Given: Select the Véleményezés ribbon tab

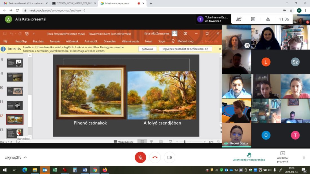Looking at the screenshot, I should pos(130,41).
